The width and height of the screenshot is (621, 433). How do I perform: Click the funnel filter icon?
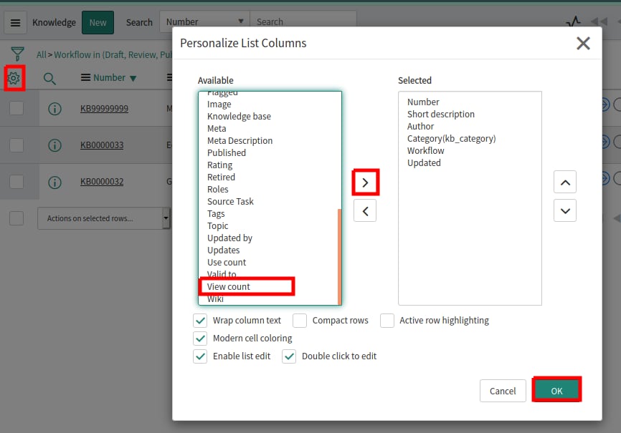(15, 54)
